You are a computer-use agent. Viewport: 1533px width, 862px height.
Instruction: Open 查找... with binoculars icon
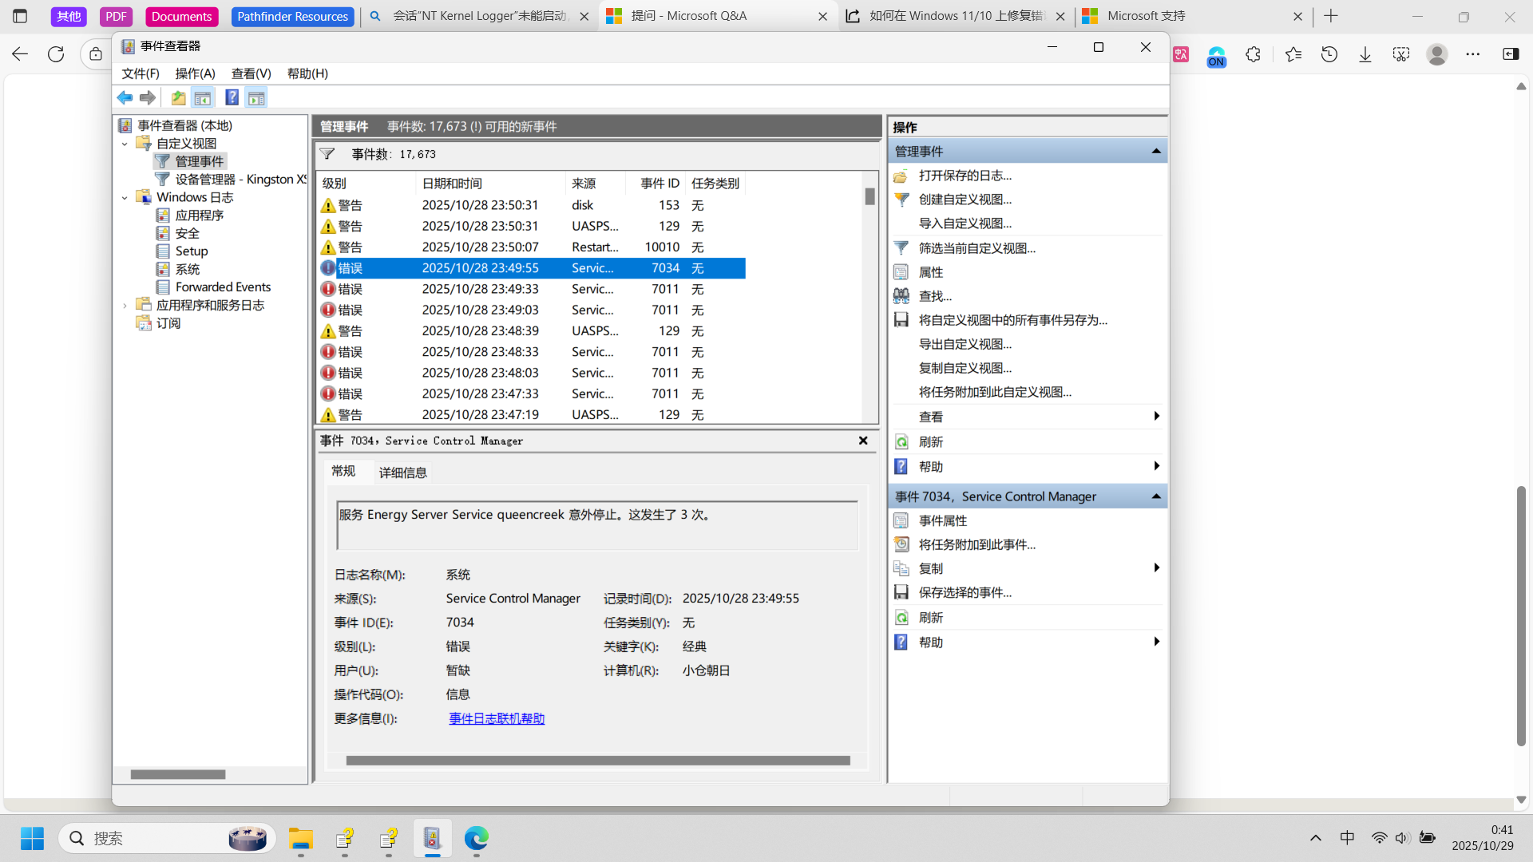[934, 296]
